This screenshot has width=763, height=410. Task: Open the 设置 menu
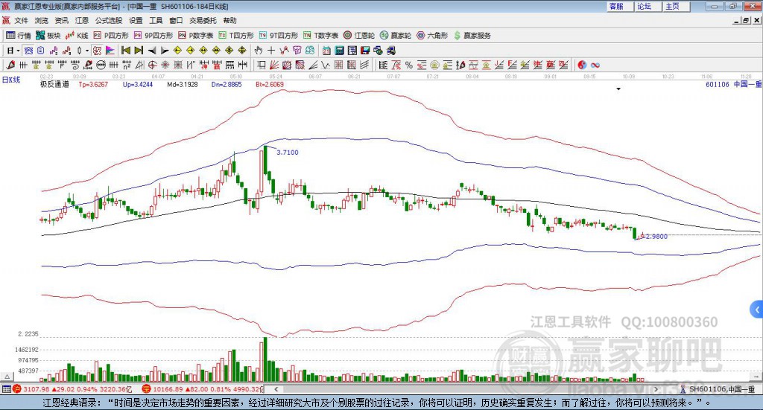[x=136, y=20]
